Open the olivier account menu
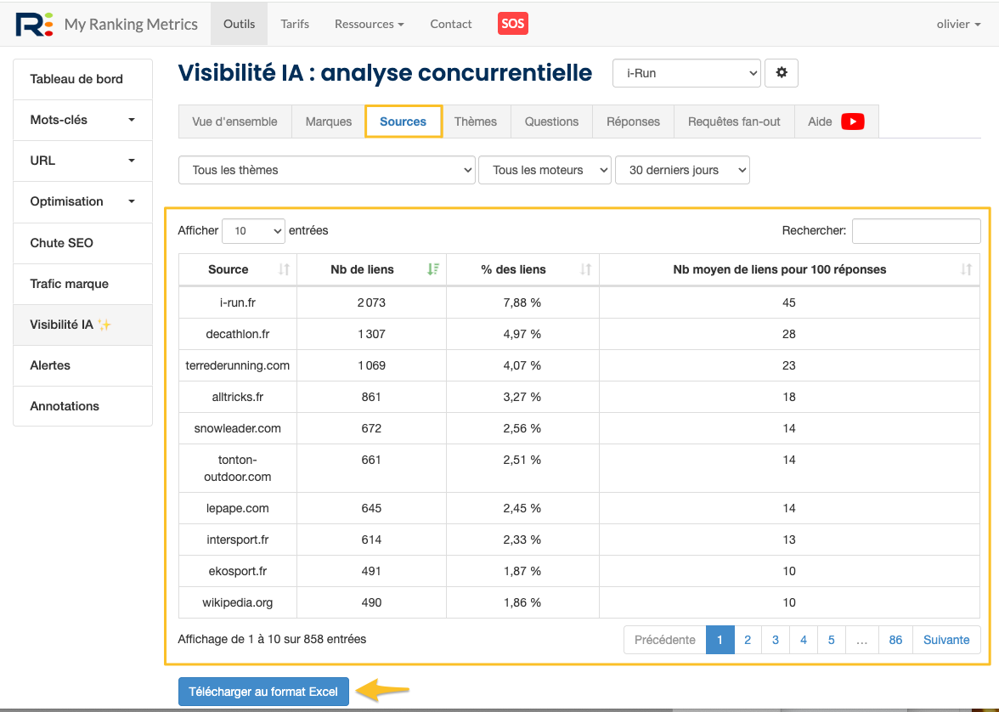999x712 pixels. tap(958, 24)
